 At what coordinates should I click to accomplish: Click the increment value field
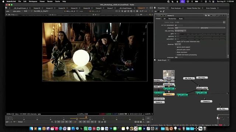(179, 25)
